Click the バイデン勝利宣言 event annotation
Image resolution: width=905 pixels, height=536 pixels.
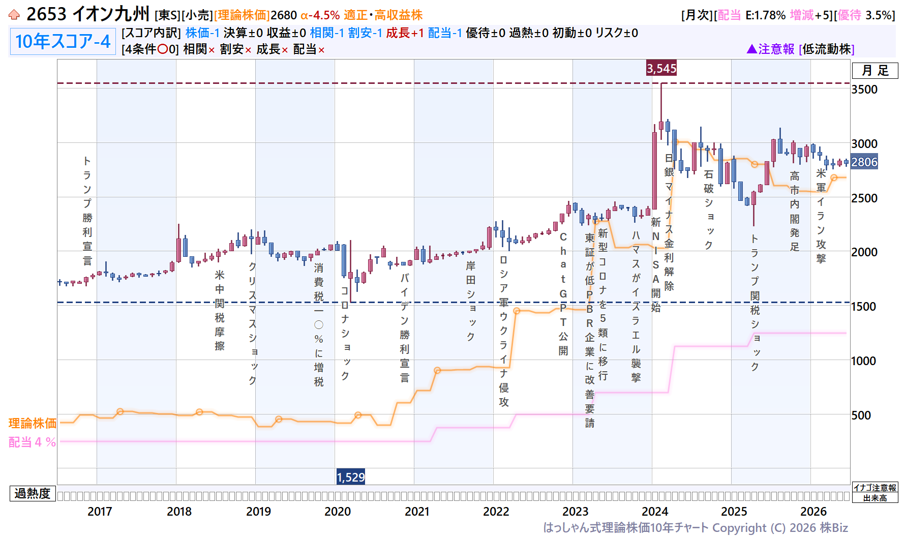(405, 328)
